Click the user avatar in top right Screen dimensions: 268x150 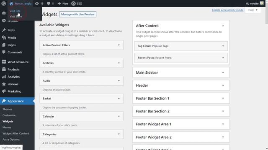262,3
